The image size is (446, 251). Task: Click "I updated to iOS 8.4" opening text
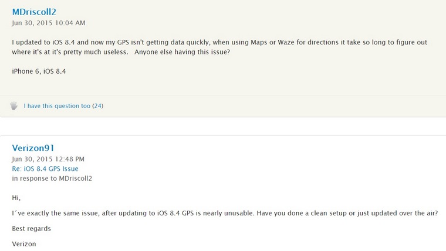45,43
